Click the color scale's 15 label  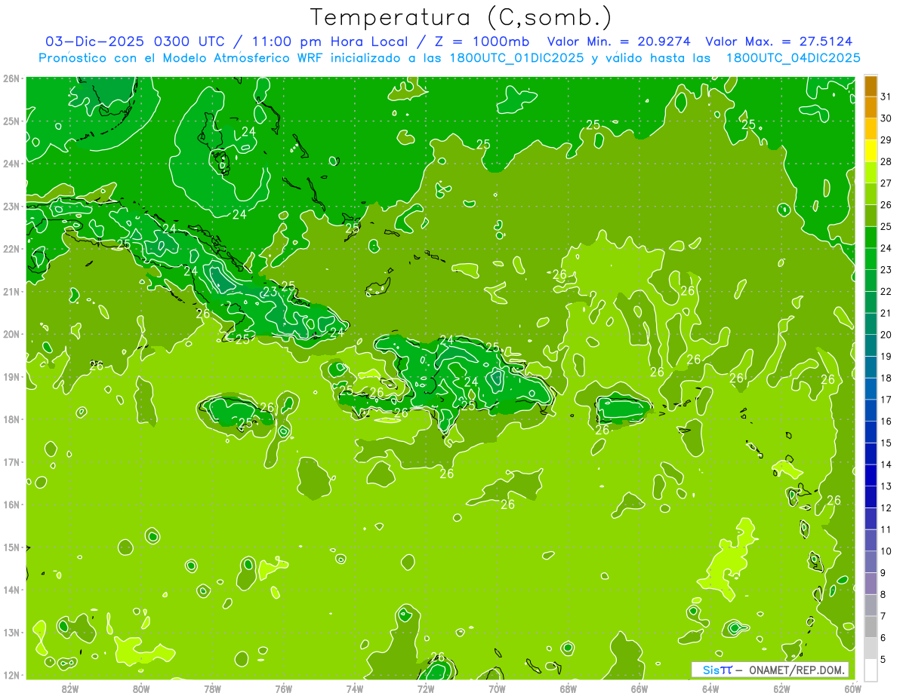pyautogui.click(x=886, y=443)
